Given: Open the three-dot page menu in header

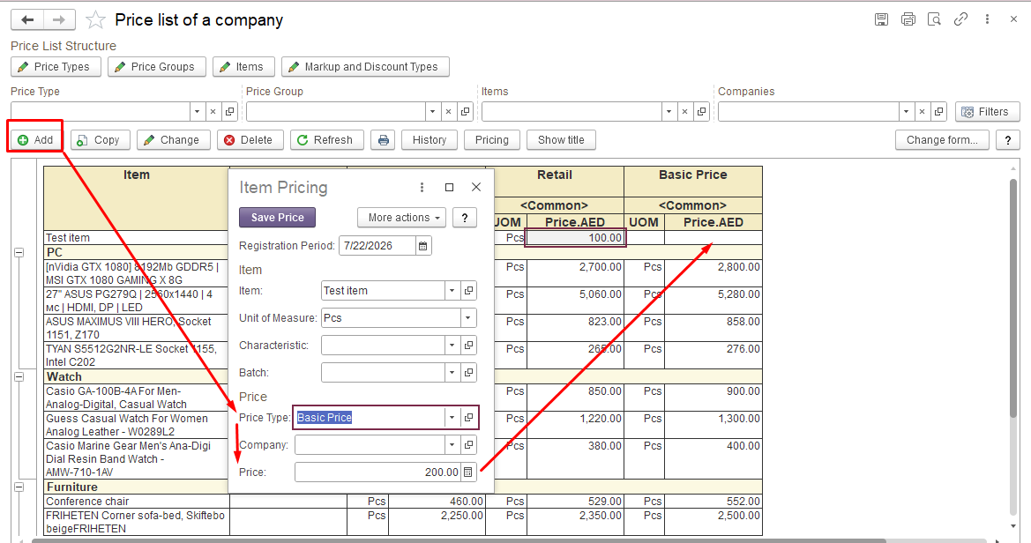Looking at the screenshot, I should coord(987,19).
